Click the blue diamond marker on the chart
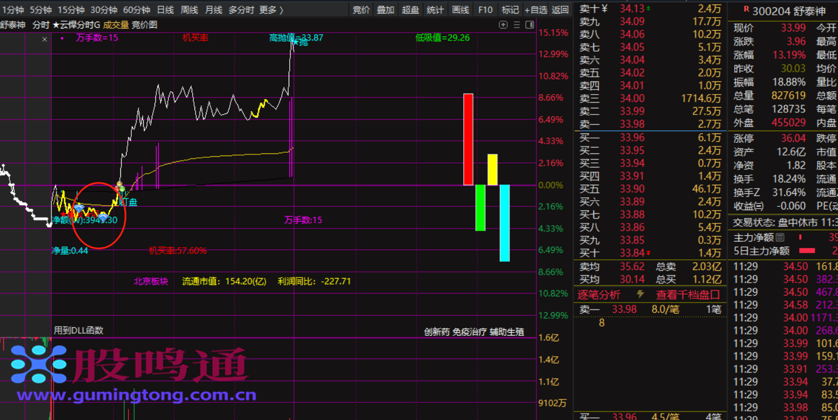This screenshot has width=838, height=420. [x=79, y=207]
